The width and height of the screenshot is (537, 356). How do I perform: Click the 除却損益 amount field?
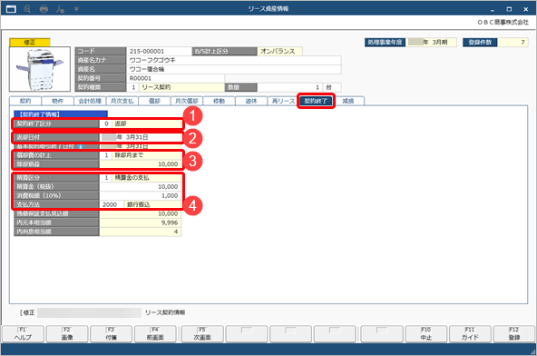tap(141, 164)
